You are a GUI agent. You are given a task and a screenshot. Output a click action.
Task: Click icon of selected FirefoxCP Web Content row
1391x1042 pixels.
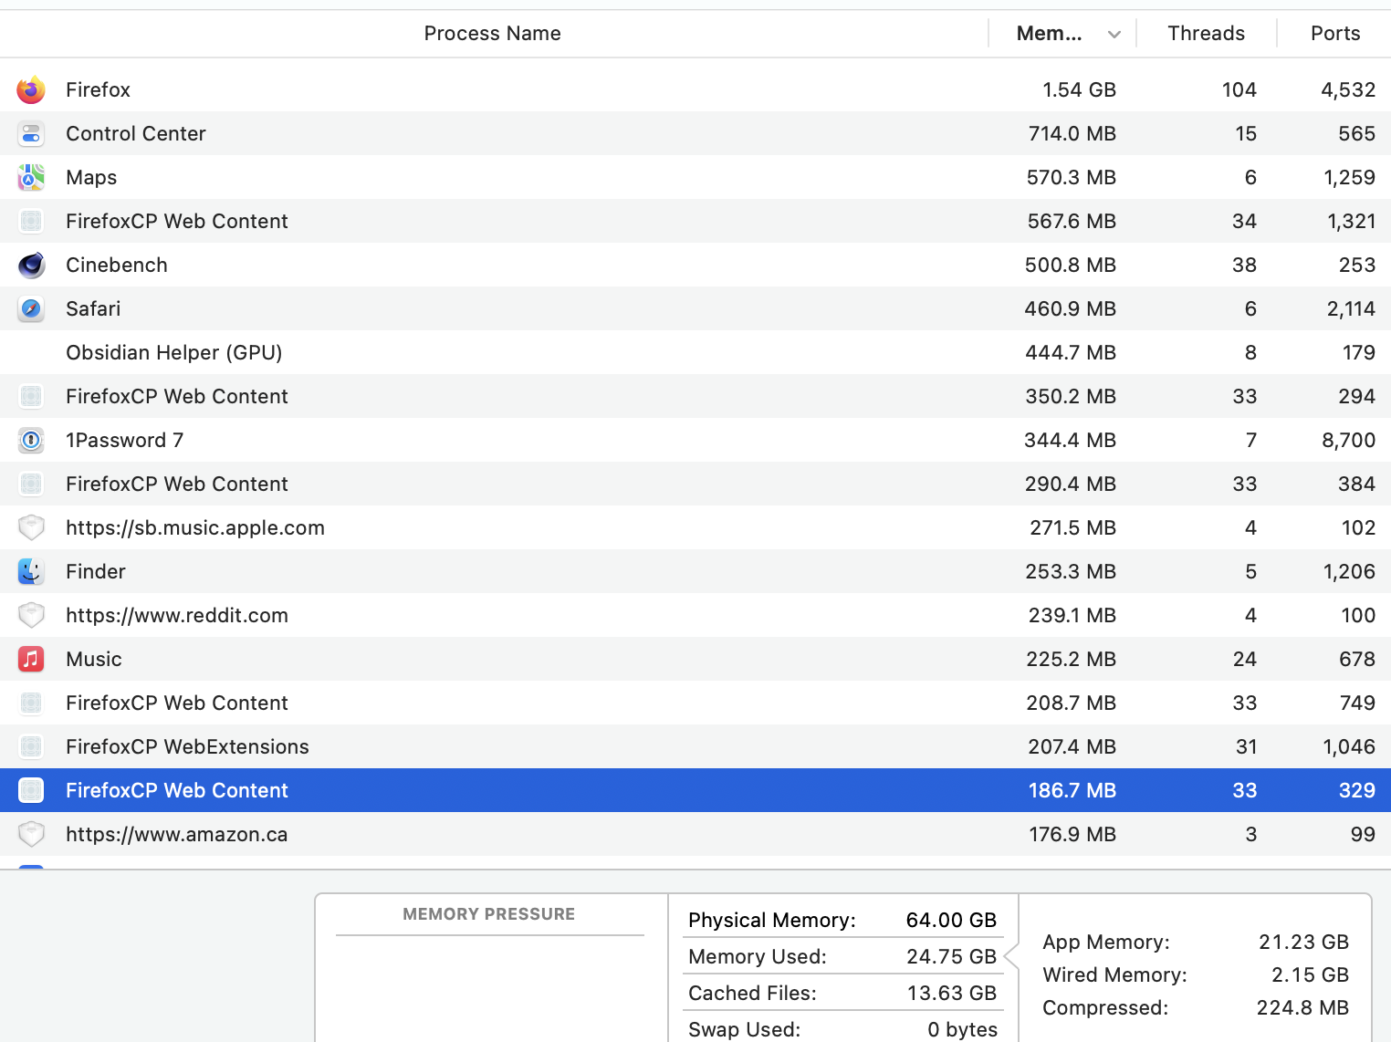[x=31, y=790]
